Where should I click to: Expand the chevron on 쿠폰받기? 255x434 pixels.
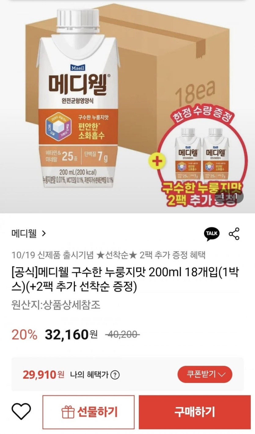point(222,374)
